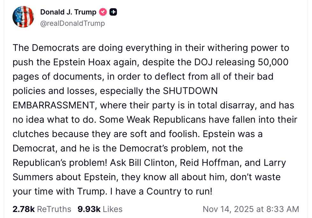
Task: Click the red verified checkmark badge
Action: click(103, 12)
